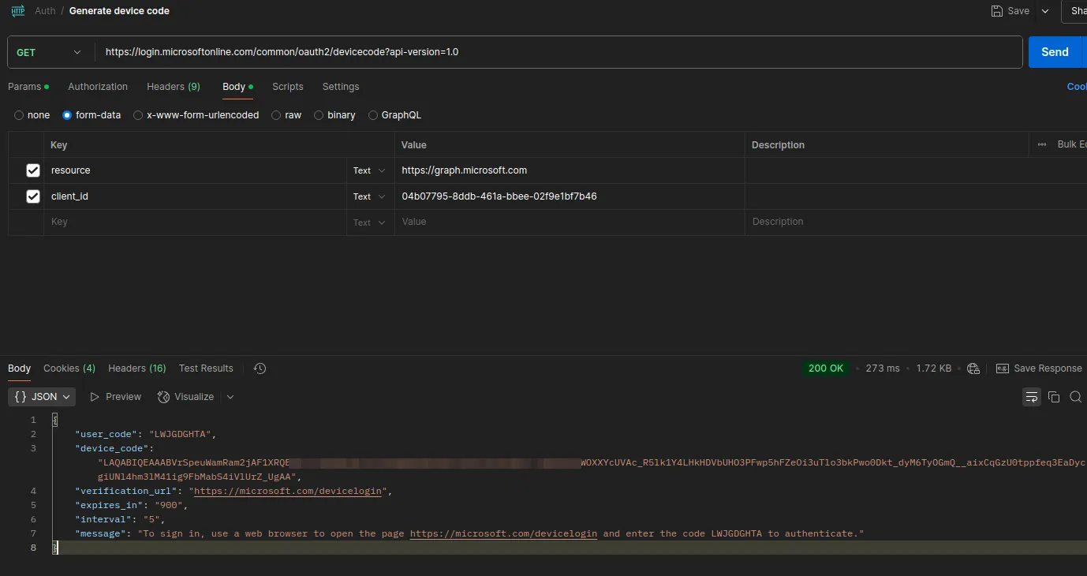
Task: Switch to the response Headers (16) tab
Action: click(x=137, y=368)
